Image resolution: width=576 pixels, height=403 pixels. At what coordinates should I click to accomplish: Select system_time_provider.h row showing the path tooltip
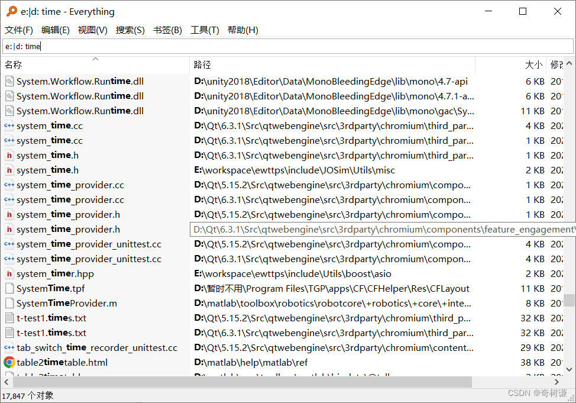pyautogui.click(x=69, y=229)
